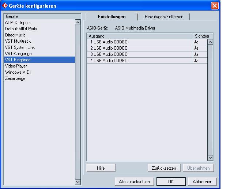Click the Geräte list column header
This screenshot has width=234, height=189.
coord(42,16)
